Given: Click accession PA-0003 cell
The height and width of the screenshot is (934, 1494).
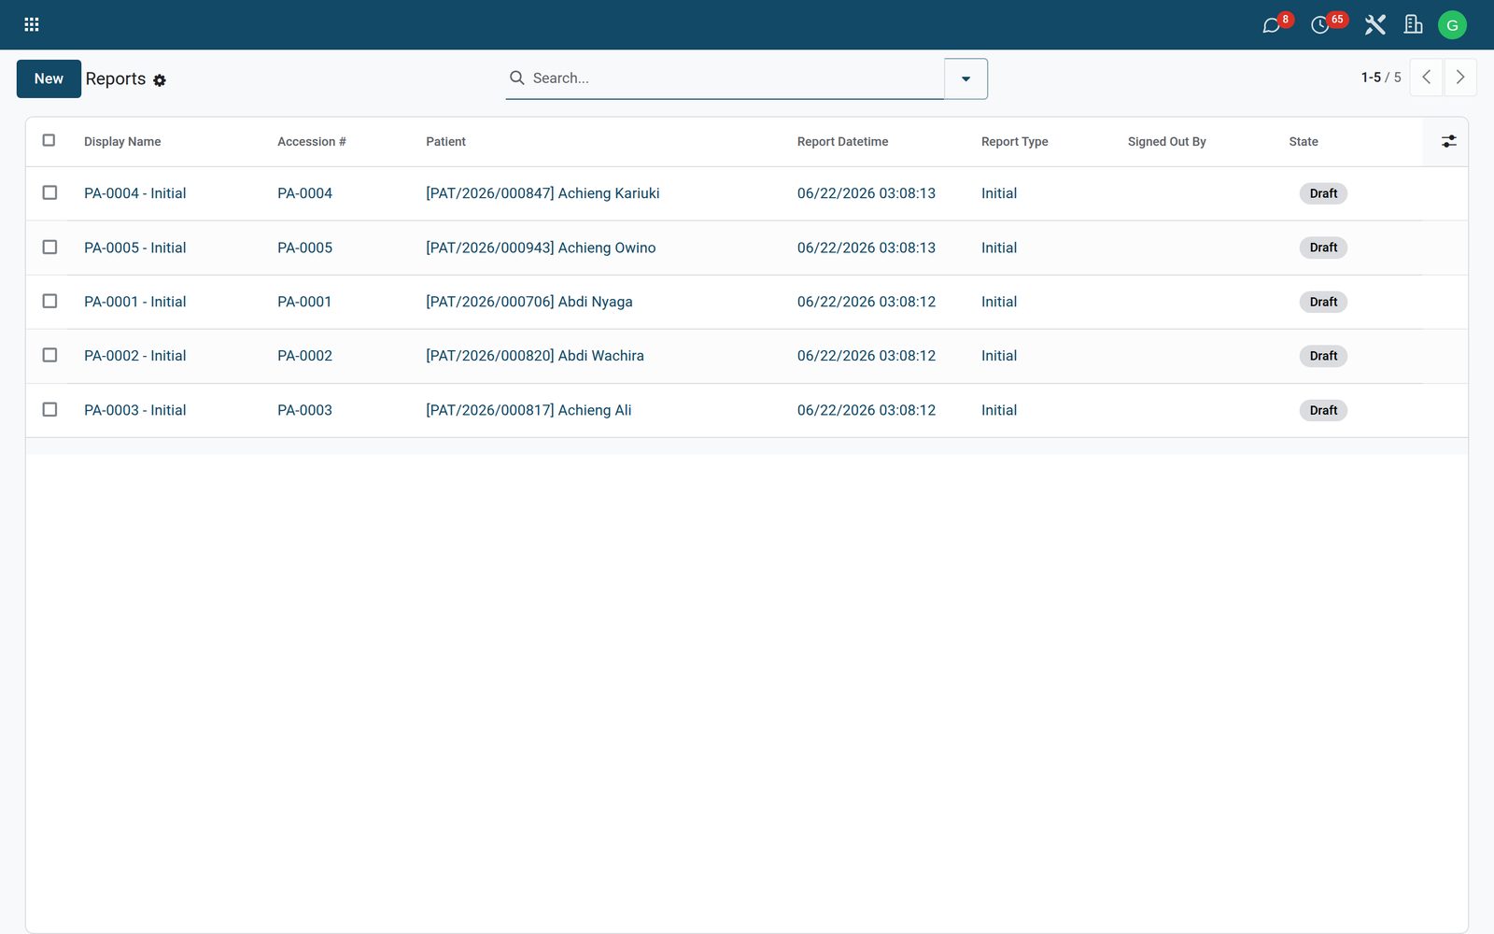Looking at the screenshot, I should pyautogui.click(x=304, y=410).
